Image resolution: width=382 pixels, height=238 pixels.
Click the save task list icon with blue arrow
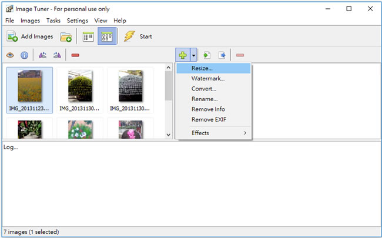tap(222, 55)
